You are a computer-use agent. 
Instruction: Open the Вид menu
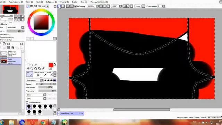pos(75,2)
